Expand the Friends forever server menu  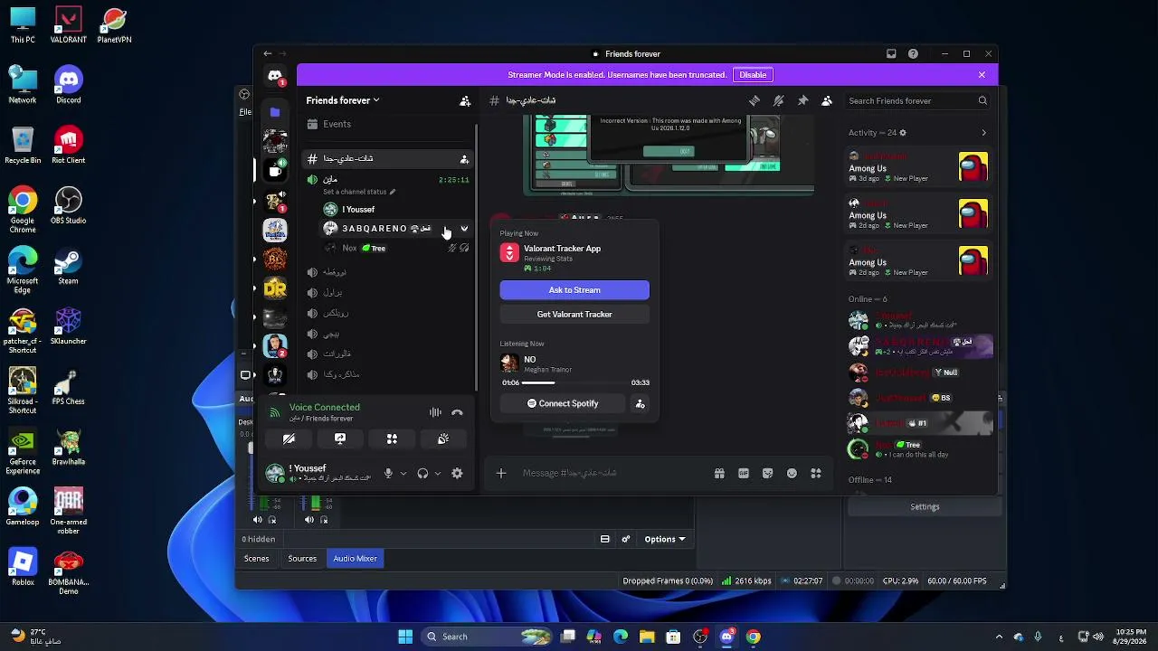tap(343, 100)
